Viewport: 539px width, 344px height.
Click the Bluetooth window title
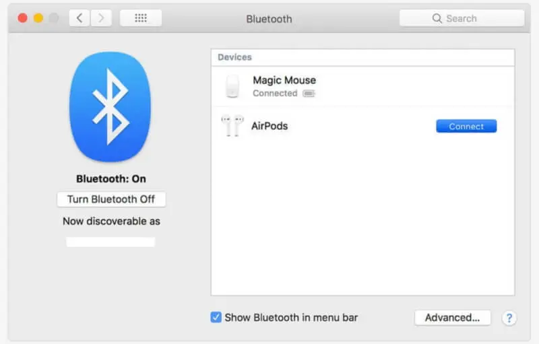point(269,19)
